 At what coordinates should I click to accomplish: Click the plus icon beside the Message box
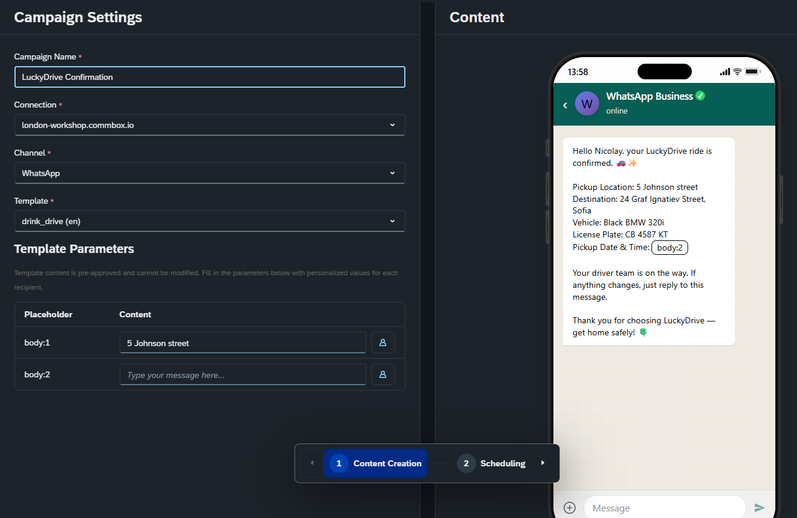click(570, 508)
